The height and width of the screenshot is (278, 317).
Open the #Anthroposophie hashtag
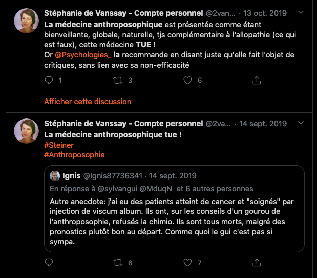pyautogui.click(x=74, y=155)
